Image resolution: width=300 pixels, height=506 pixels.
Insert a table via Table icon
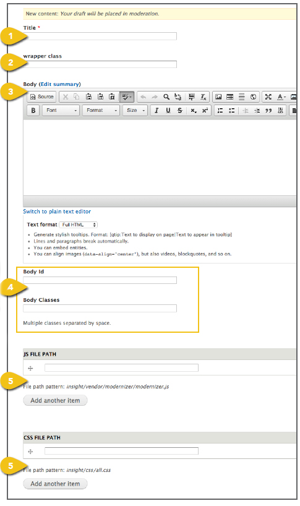pyautogui.click(x=230, y=97)
